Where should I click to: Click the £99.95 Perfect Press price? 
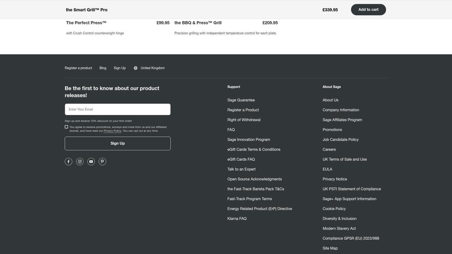click(163, 23)
